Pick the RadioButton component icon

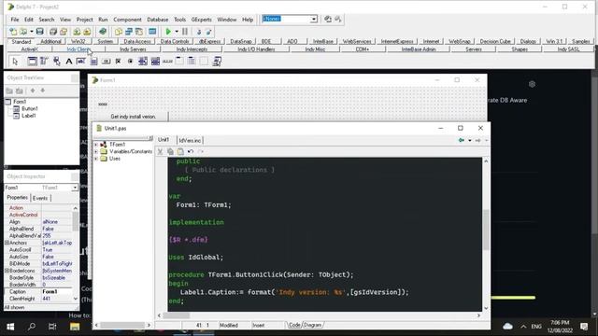(131, 61)
